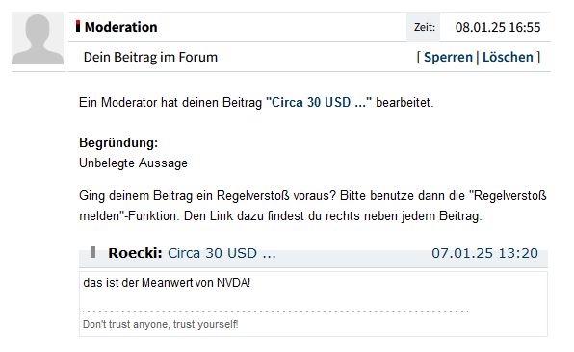Click the signature Don't trust anyone, trust yourself
Image resolution: width=574 pixels, height=352 pixels.
point(160,324)
